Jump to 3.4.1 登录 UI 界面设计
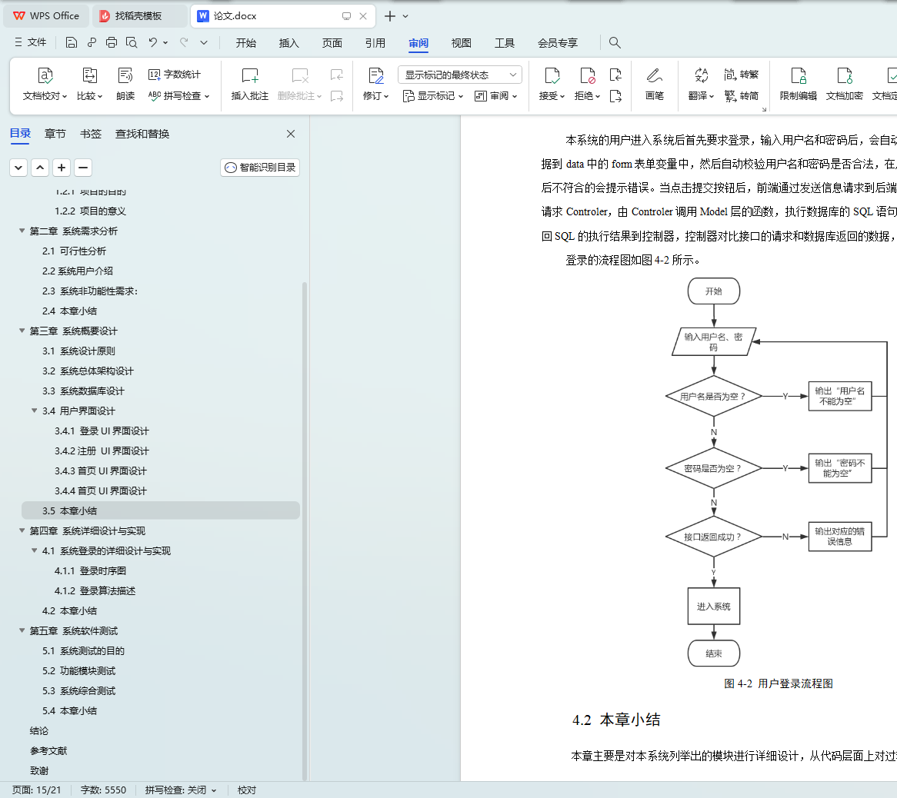Image resolution: width=897 pixels, height=798 pixels. (x=102, y=431)
